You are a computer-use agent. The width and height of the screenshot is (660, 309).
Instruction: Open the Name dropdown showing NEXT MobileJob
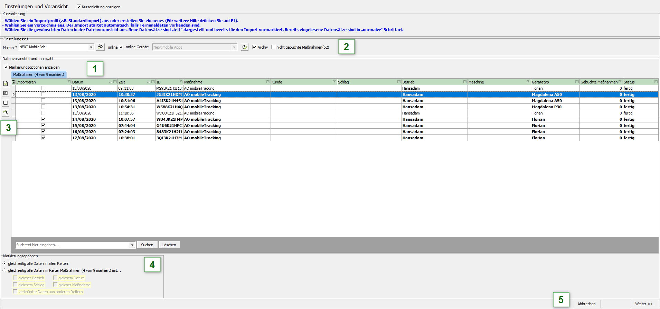tap(91, 47)
